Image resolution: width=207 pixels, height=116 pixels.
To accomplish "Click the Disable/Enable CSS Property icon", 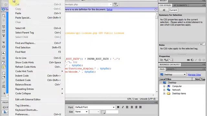I will pyautogui.click(x=200, y=60).
